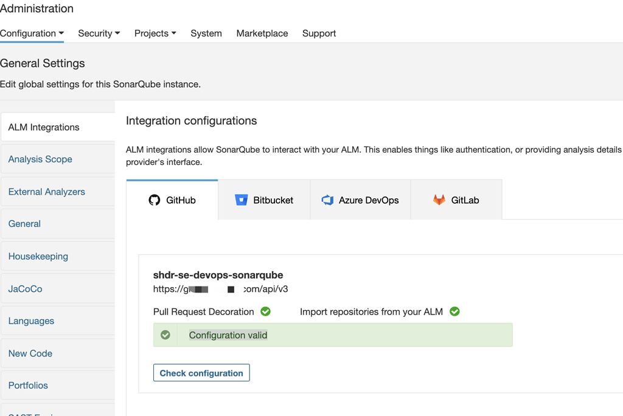The height and width of the screenshot is (416, 623).
Task: Open JaCoCo settings in sidebar
Action: tap(26, 289)
